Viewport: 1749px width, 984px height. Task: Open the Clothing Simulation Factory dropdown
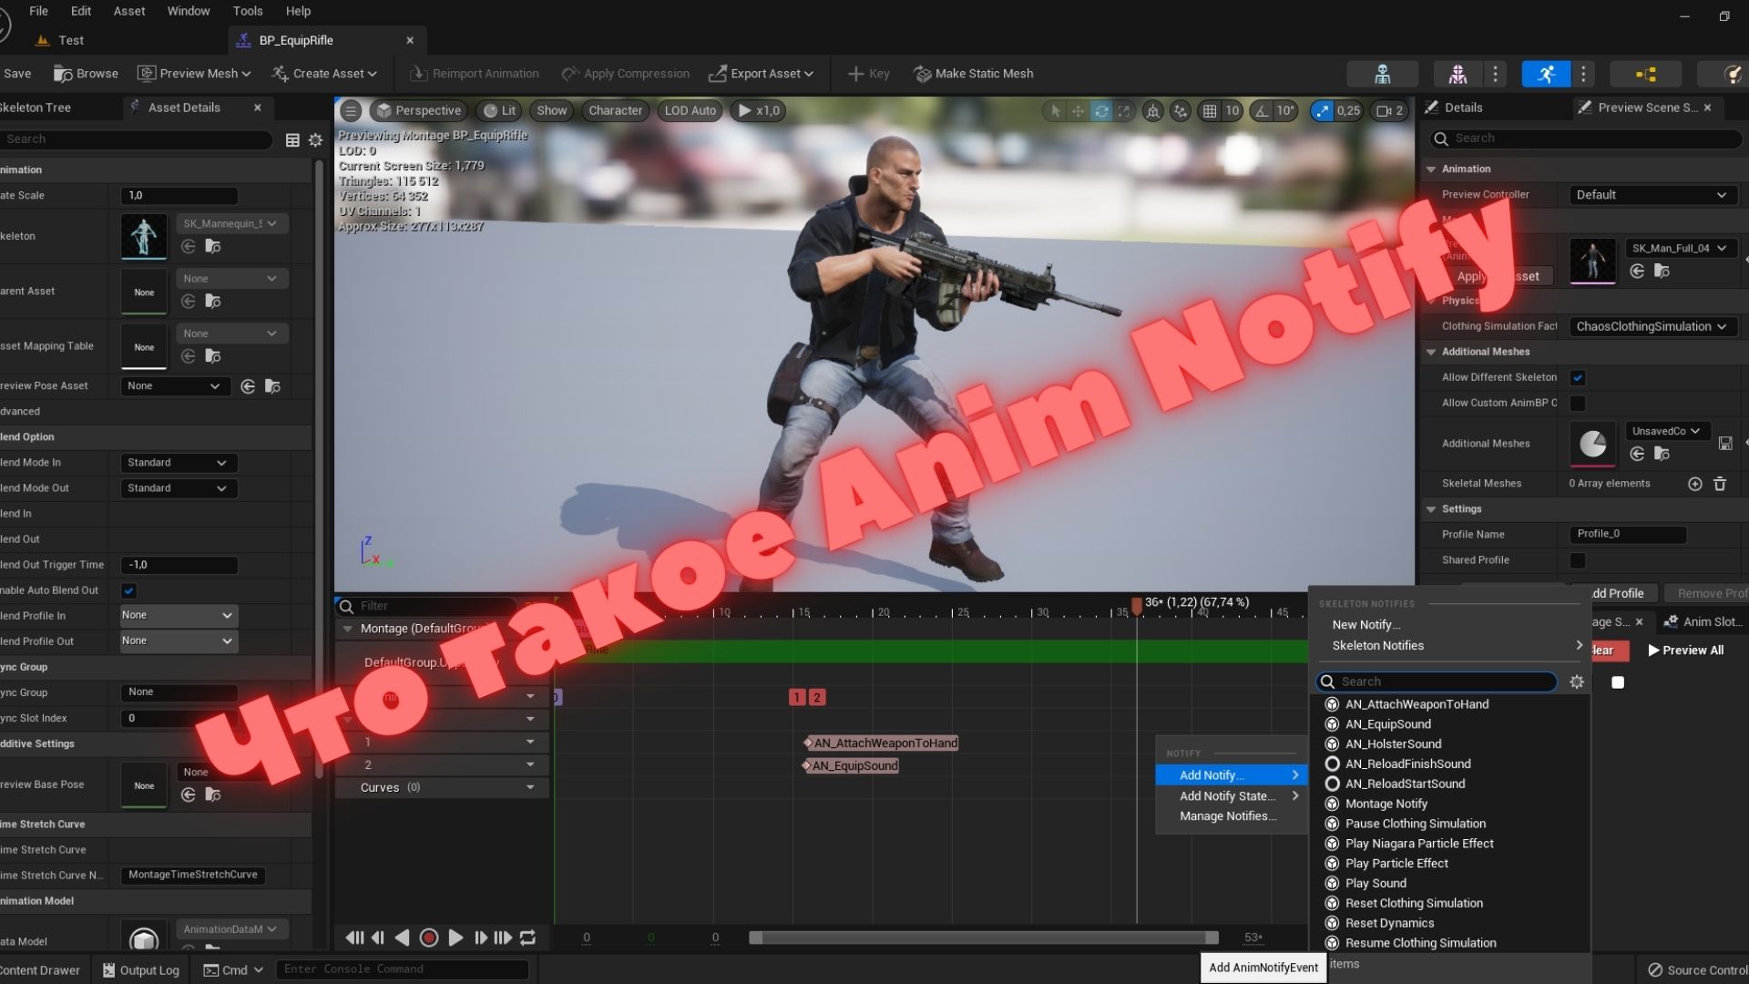click(1652, 326)
